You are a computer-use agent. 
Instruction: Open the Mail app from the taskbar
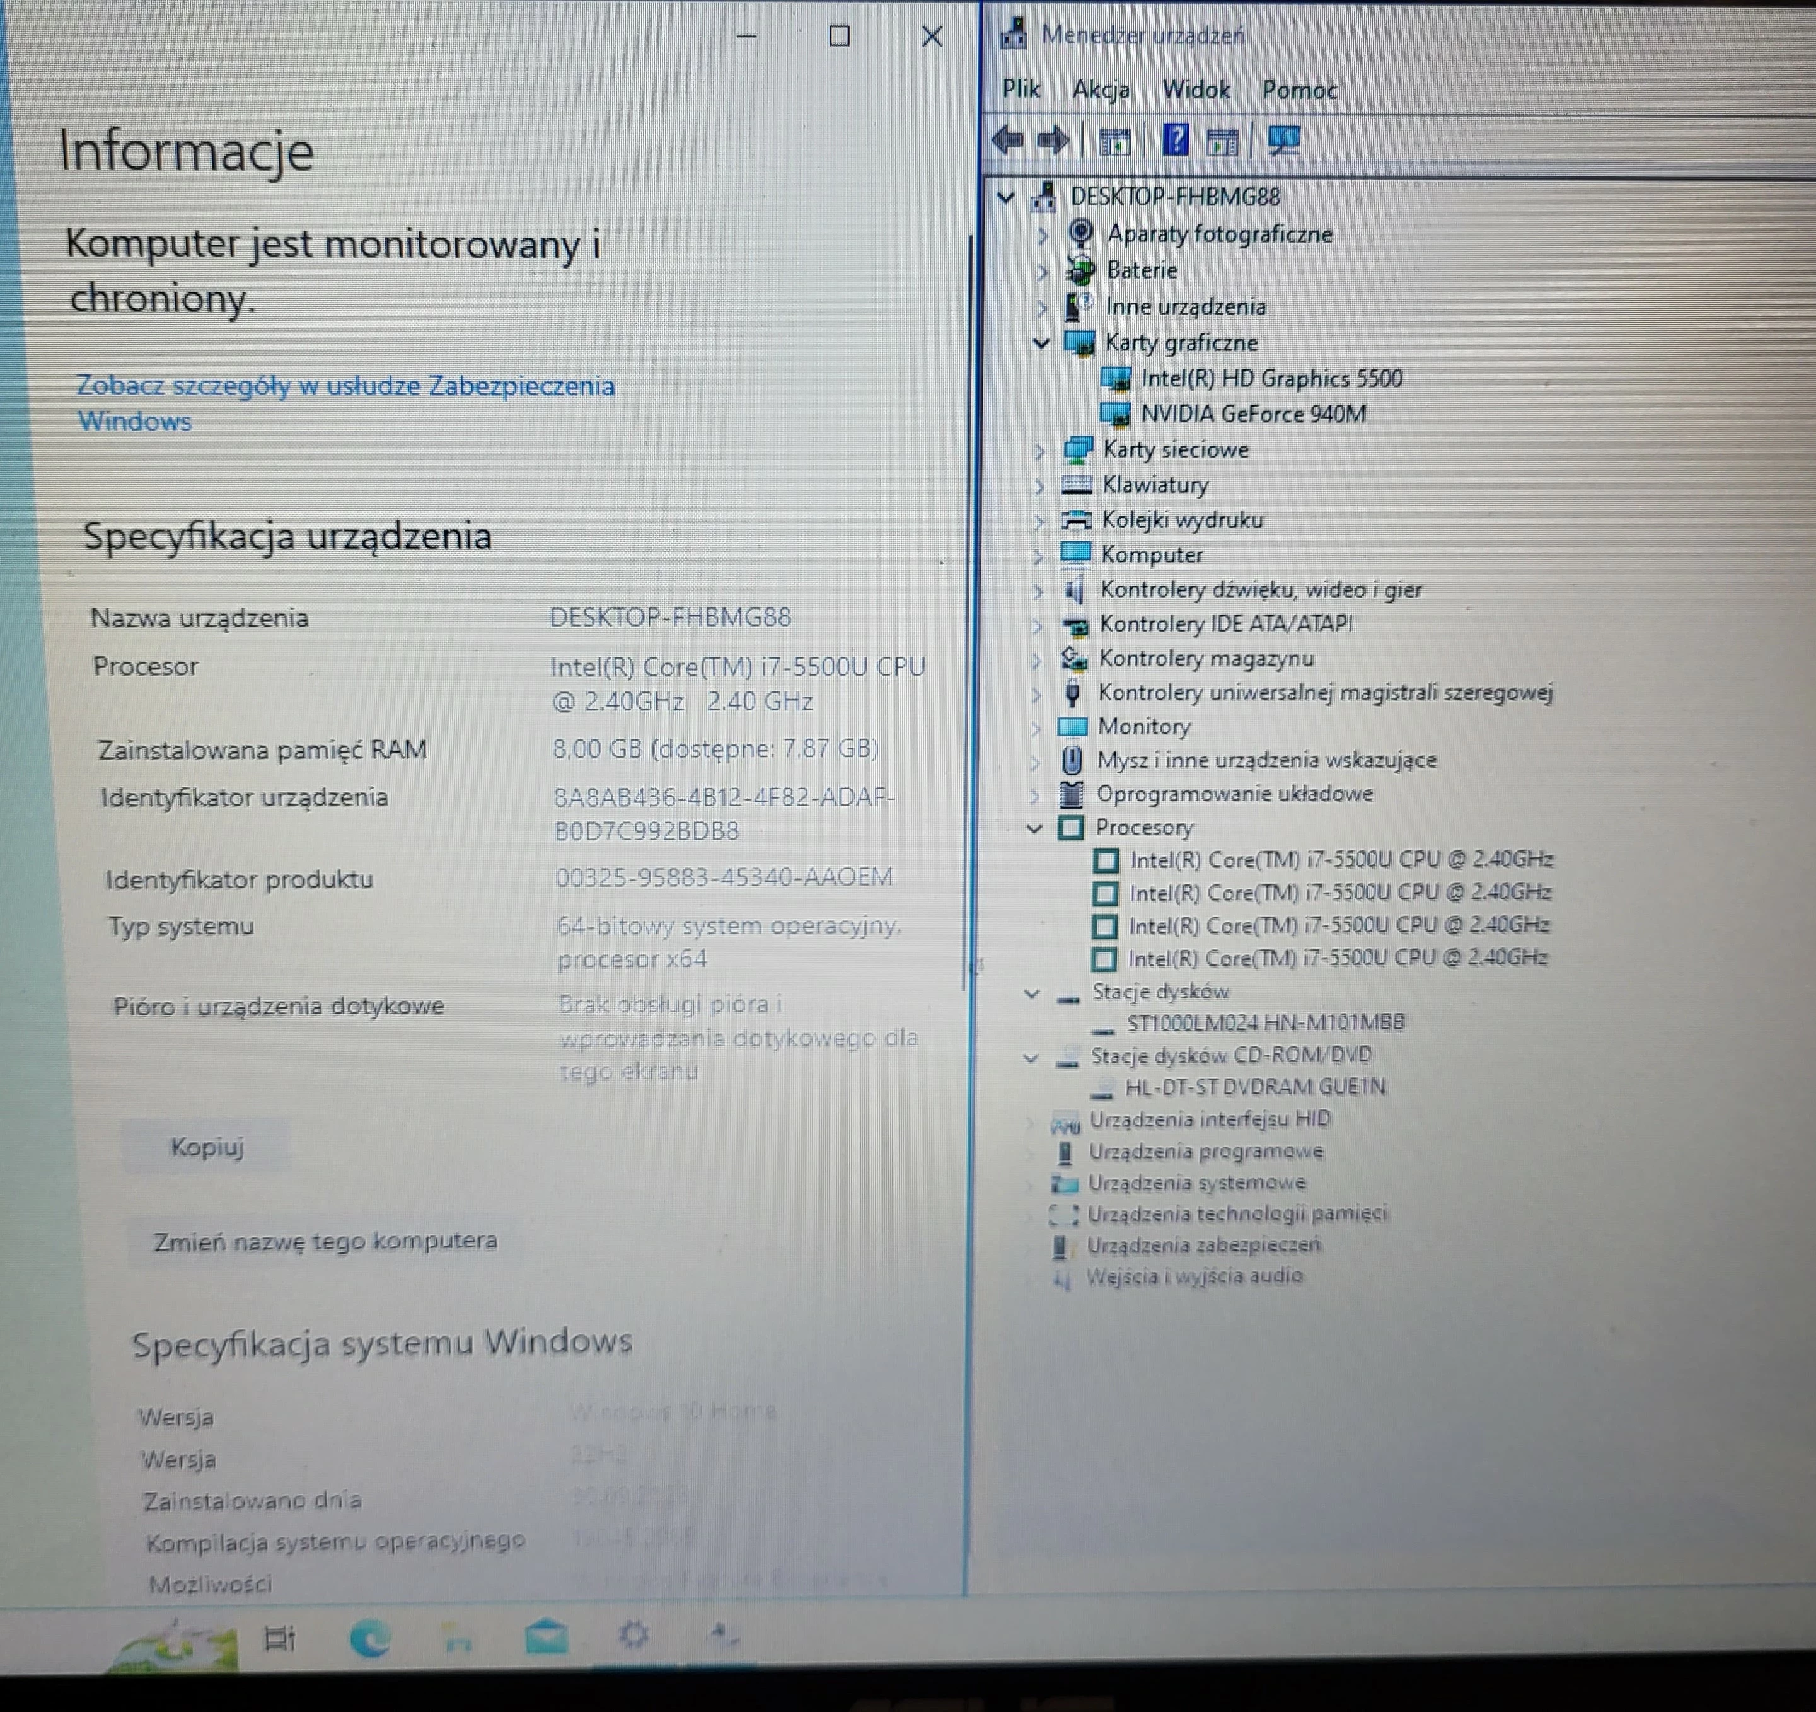click(x=547, y=1637)
